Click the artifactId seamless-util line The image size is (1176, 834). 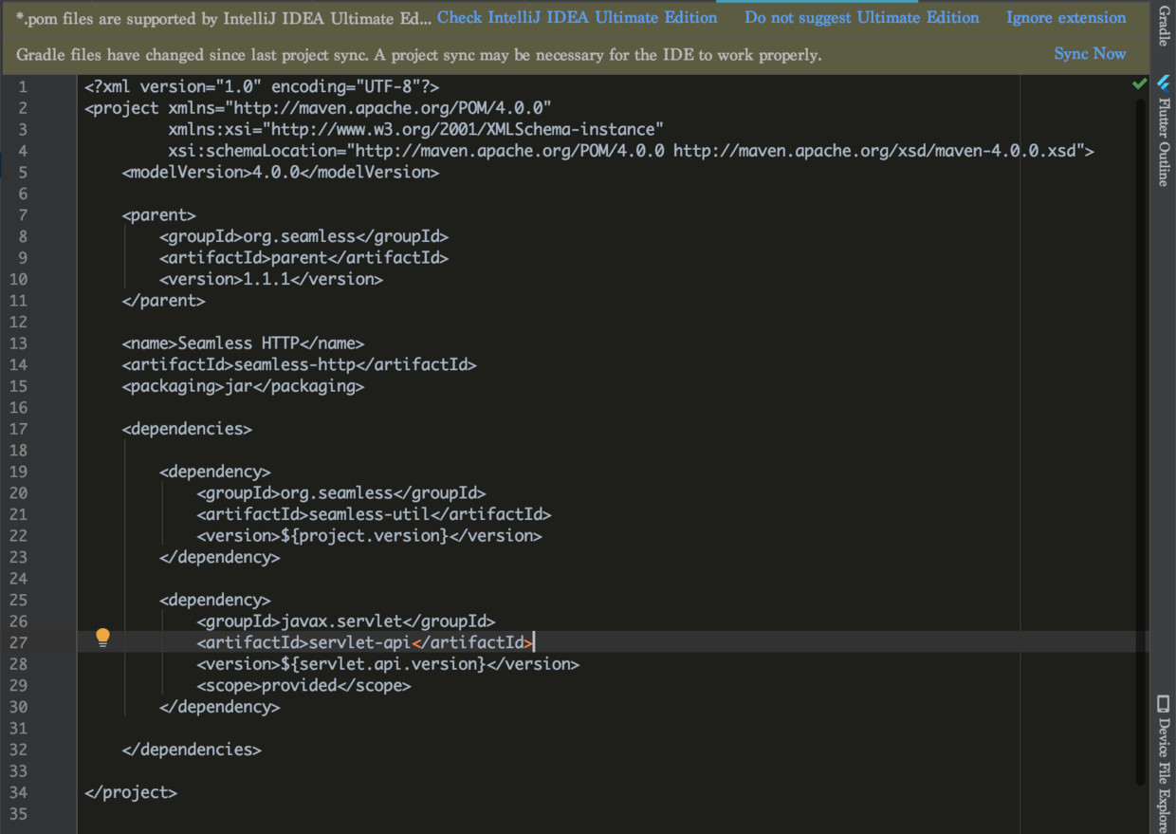coord(374,514)
